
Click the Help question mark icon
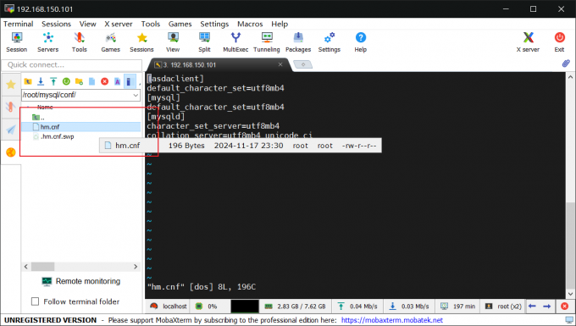(x=360, y=42)
